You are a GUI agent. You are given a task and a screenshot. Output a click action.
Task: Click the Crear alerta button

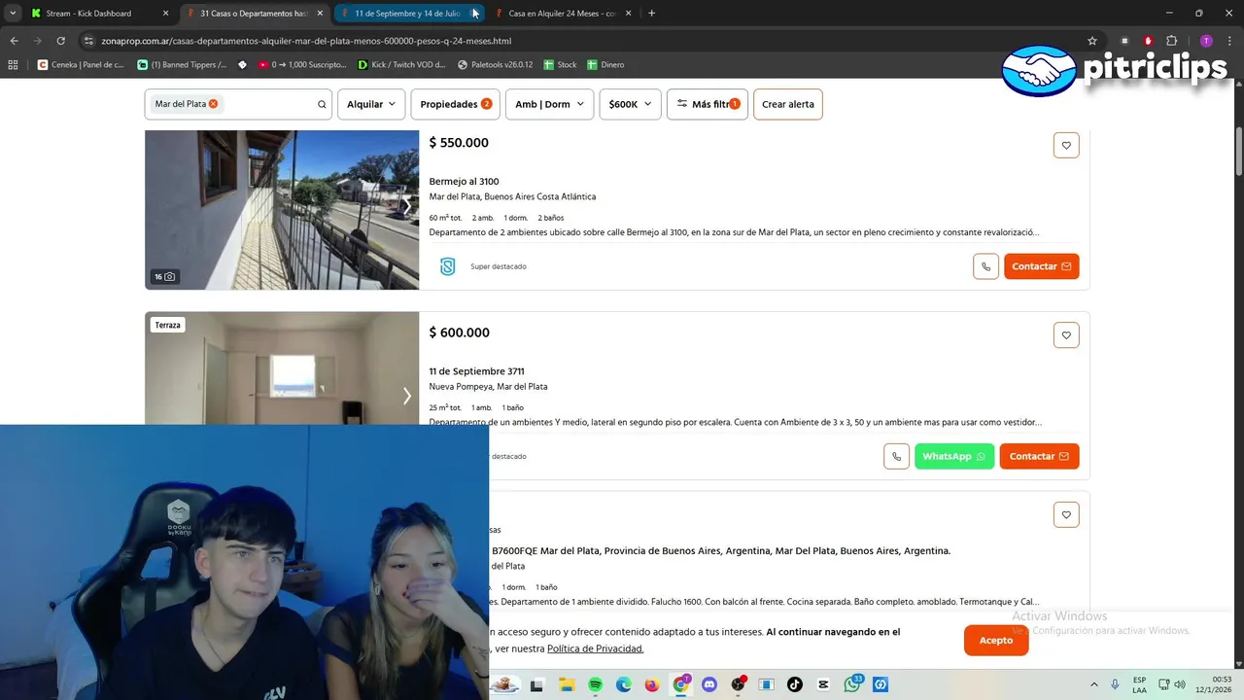pyautogui.click(x=787, y=104)
